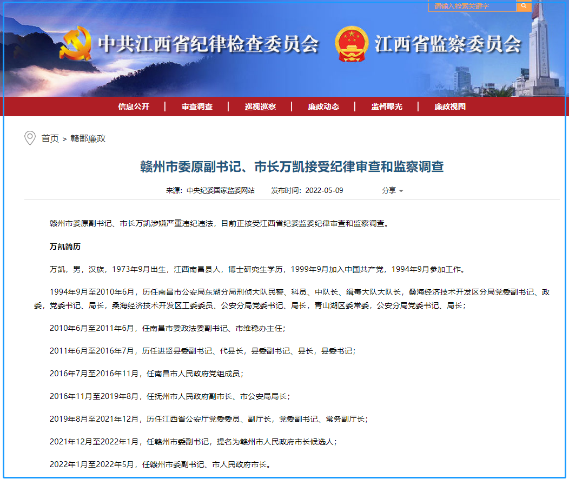Expand the 分享 share dropdown
The height and width of the screenshot is (479, 569).
tap(392, 190)
